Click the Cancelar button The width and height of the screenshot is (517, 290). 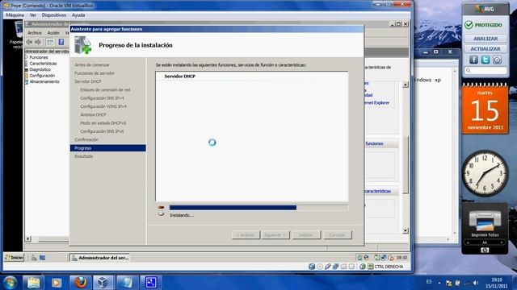point(338,234)
